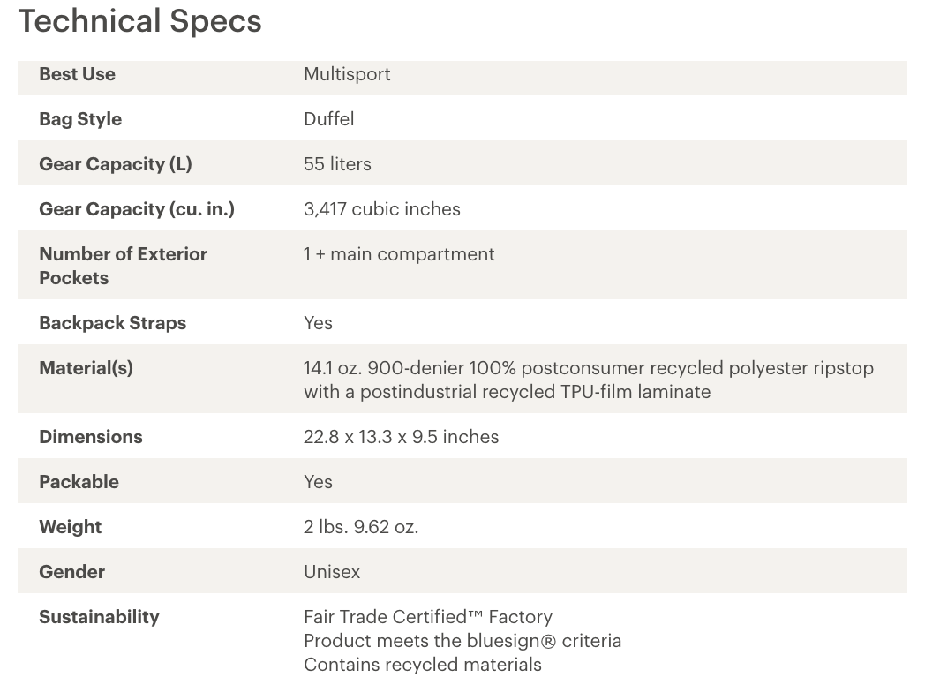The image size is (925, 685).
Task: Select Gear Capacity (cu. in.) label
Action: coord(137,209)
